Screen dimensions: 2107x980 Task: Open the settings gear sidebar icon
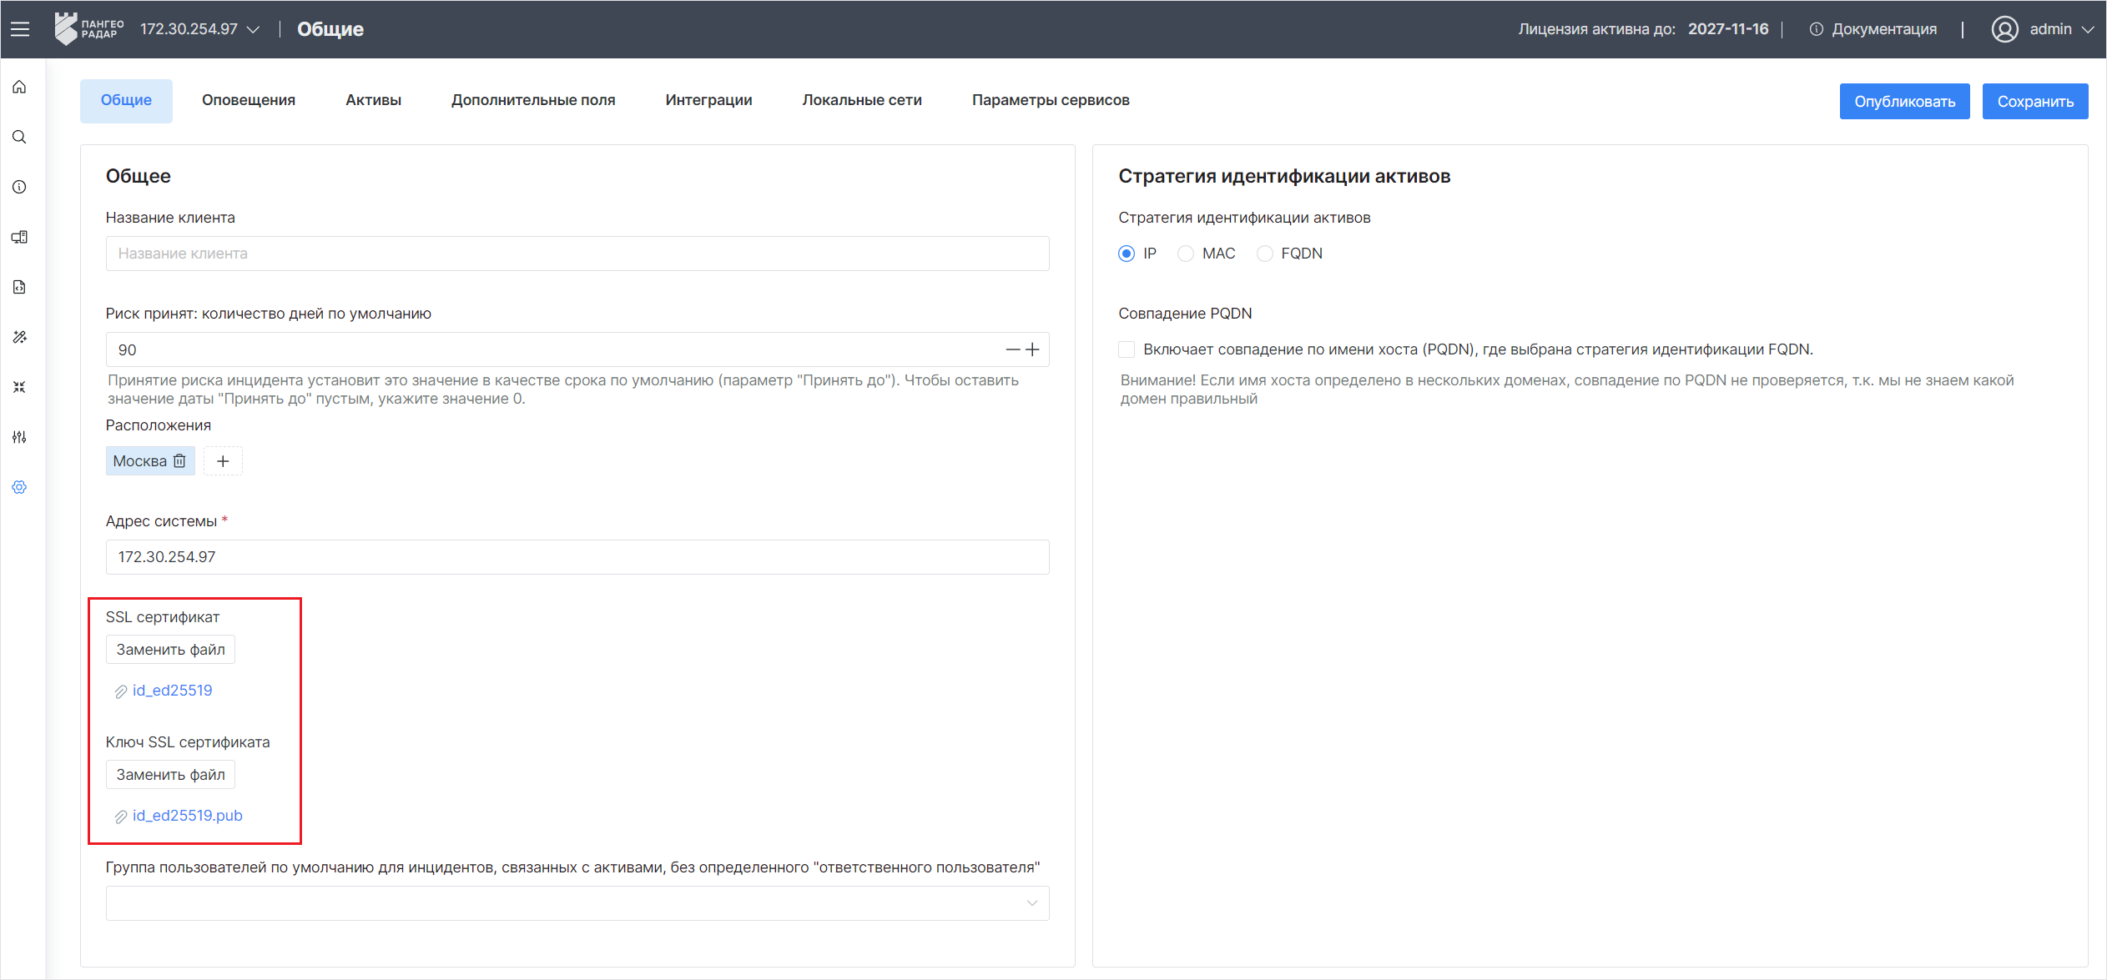tap(20, 487)
